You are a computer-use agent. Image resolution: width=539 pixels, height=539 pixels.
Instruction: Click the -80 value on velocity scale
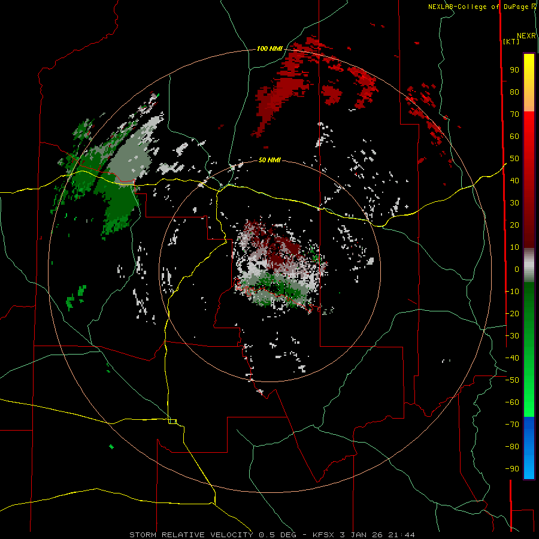512,447
